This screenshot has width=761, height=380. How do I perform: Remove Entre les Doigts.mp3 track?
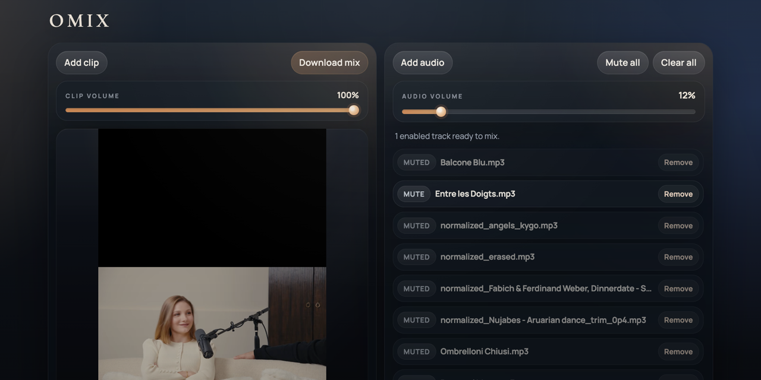[678, 194]
